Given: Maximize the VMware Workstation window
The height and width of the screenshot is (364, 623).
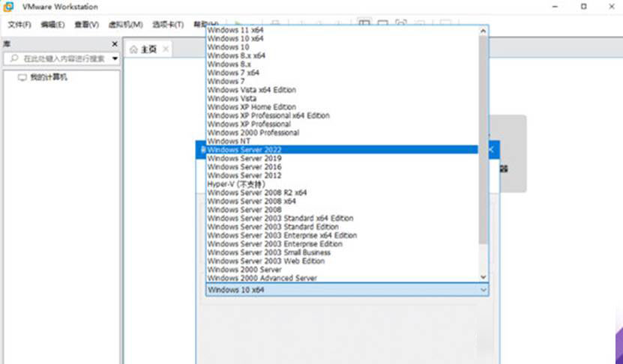Looking at the screenshot, I should click(x=584, y=6).
